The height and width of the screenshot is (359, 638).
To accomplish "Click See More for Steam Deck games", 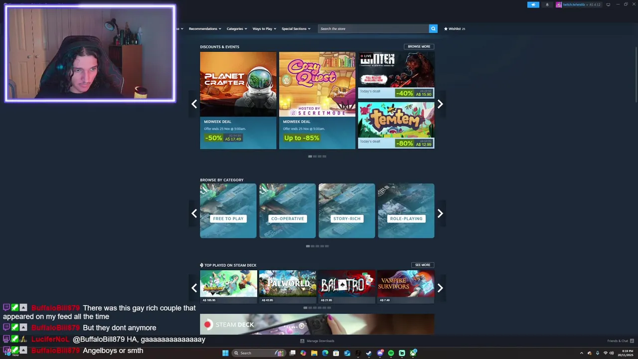I will 422,265.
